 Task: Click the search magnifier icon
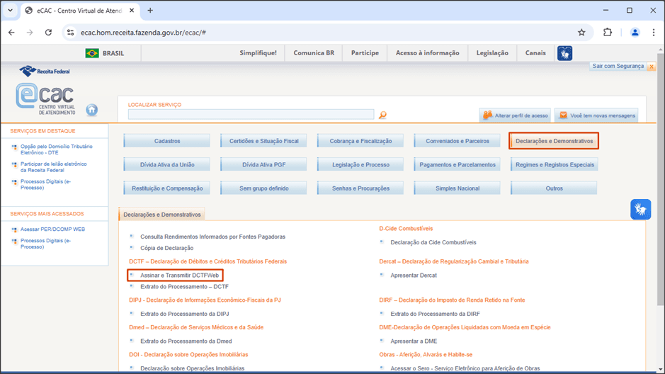pos(382,115)
